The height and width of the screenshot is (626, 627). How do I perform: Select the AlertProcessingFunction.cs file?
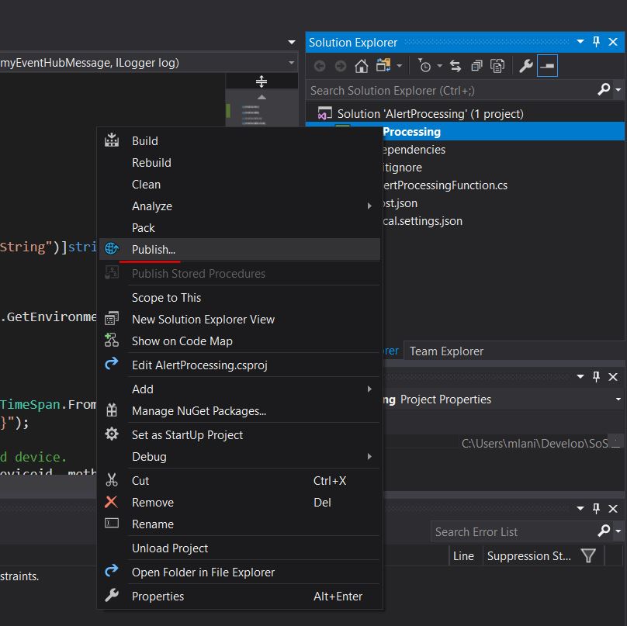pyautogui.click(x=445, y=185)
